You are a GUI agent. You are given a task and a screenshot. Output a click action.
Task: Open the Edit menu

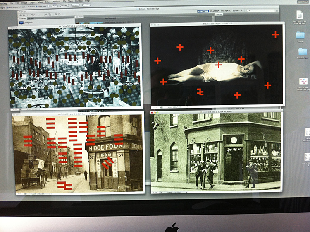(x=17, y=3)
